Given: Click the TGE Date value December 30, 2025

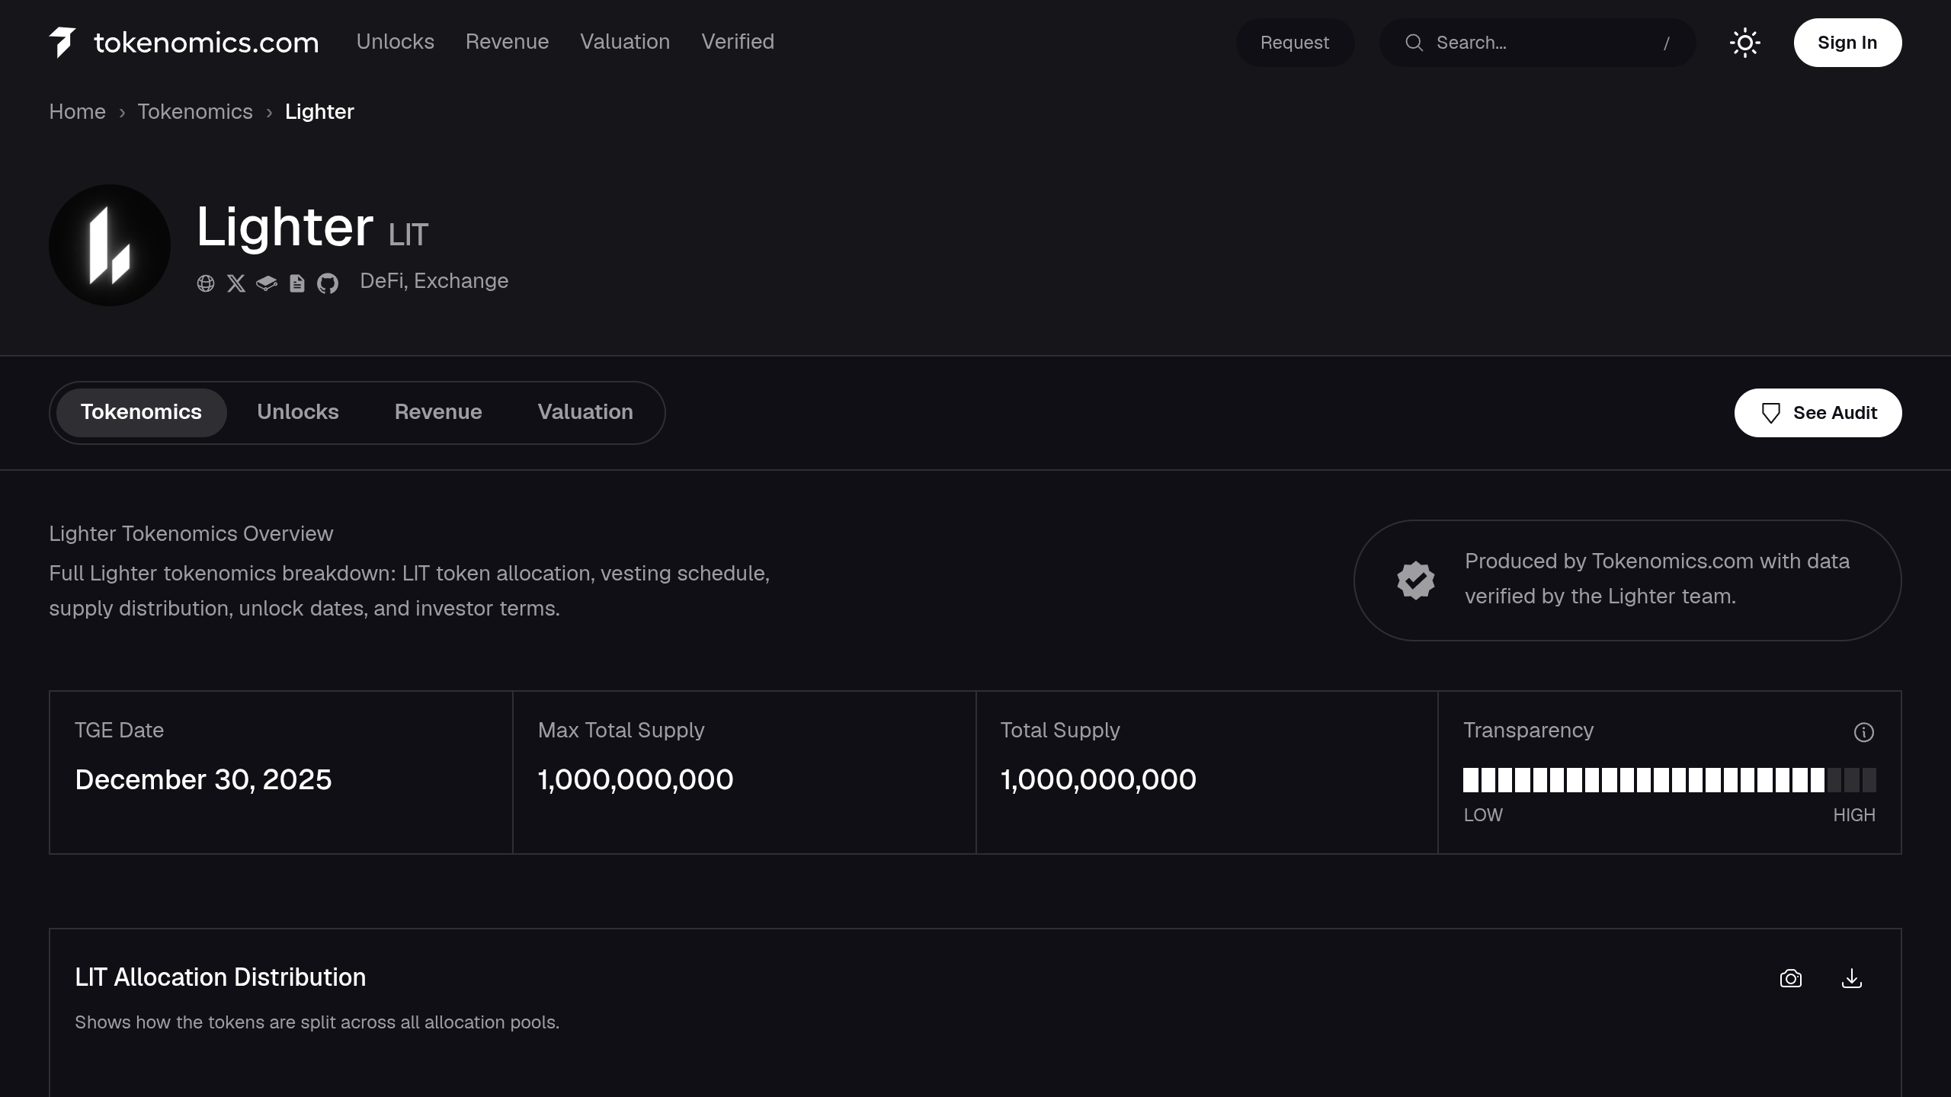Looking at the screenshot, I should 203,779.
